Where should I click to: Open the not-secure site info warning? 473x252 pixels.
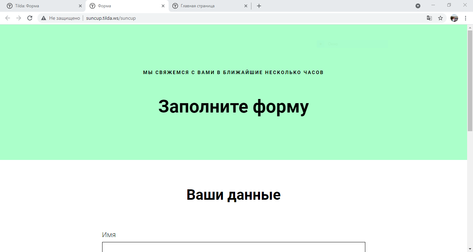coord(61,18)
